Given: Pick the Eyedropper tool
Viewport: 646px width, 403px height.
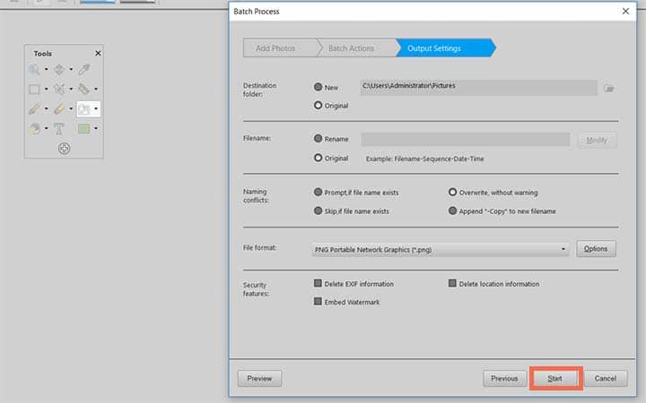Looking at the screenshot, I should [84, 70].
